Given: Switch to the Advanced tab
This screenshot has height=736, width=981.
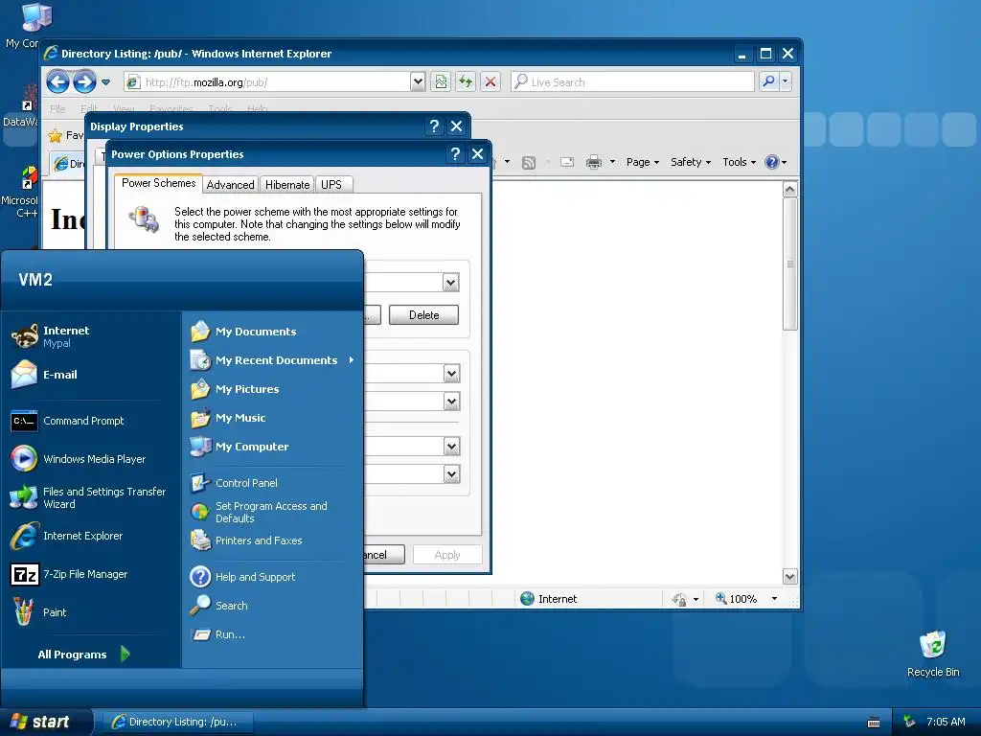Looking at the screenshot, I should [x=230, y=185].
